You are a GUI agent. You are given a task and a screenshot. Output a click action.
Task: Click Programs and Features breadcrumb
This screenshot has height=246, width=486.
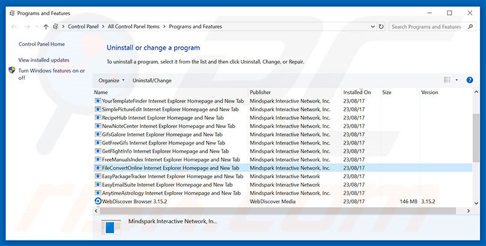pyautogui.click(x=195, y=26)
